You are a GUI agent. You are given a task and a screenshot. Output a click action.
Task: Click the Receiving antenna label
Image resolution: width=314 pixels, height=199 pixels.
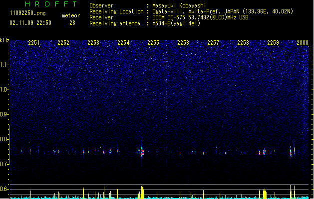[x=115, y=23]
